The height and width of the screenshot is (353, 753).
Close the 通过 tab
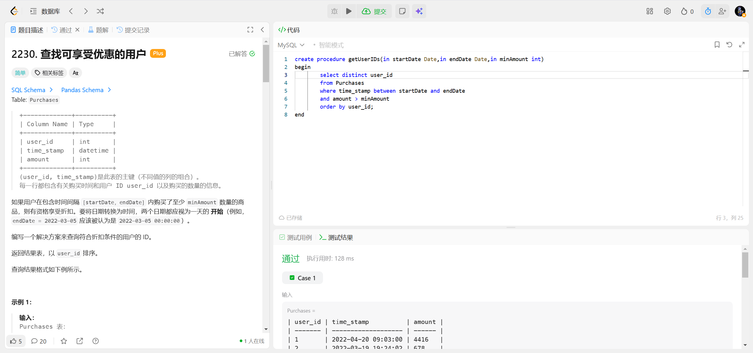point(77,30)
